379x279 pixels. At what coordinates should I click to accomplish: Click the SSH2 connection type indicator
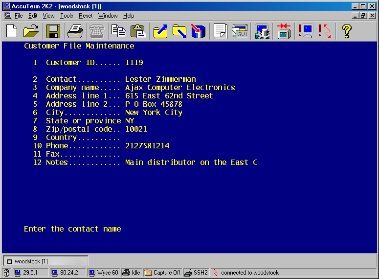tap(196, 273)
